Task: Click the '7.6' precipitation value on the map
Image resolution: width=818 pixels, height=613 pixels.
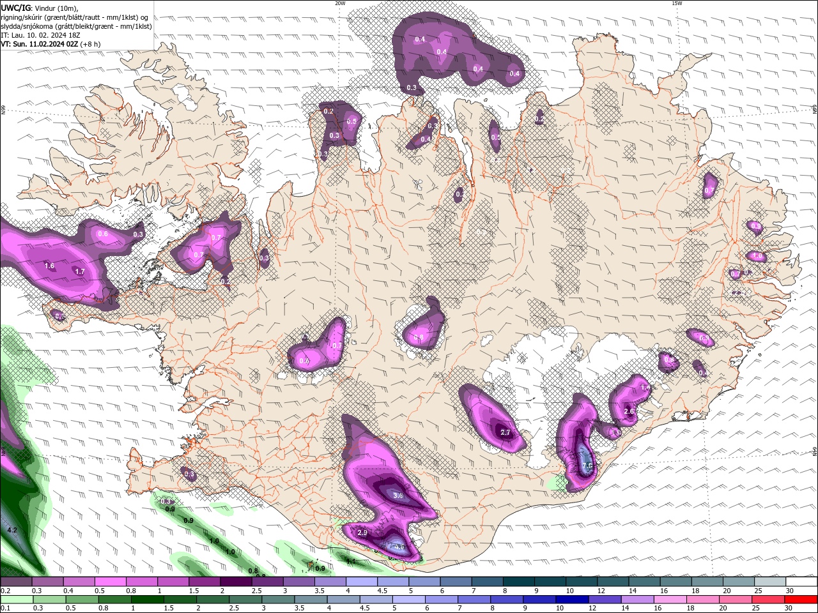Action: (x=587, y=465)
